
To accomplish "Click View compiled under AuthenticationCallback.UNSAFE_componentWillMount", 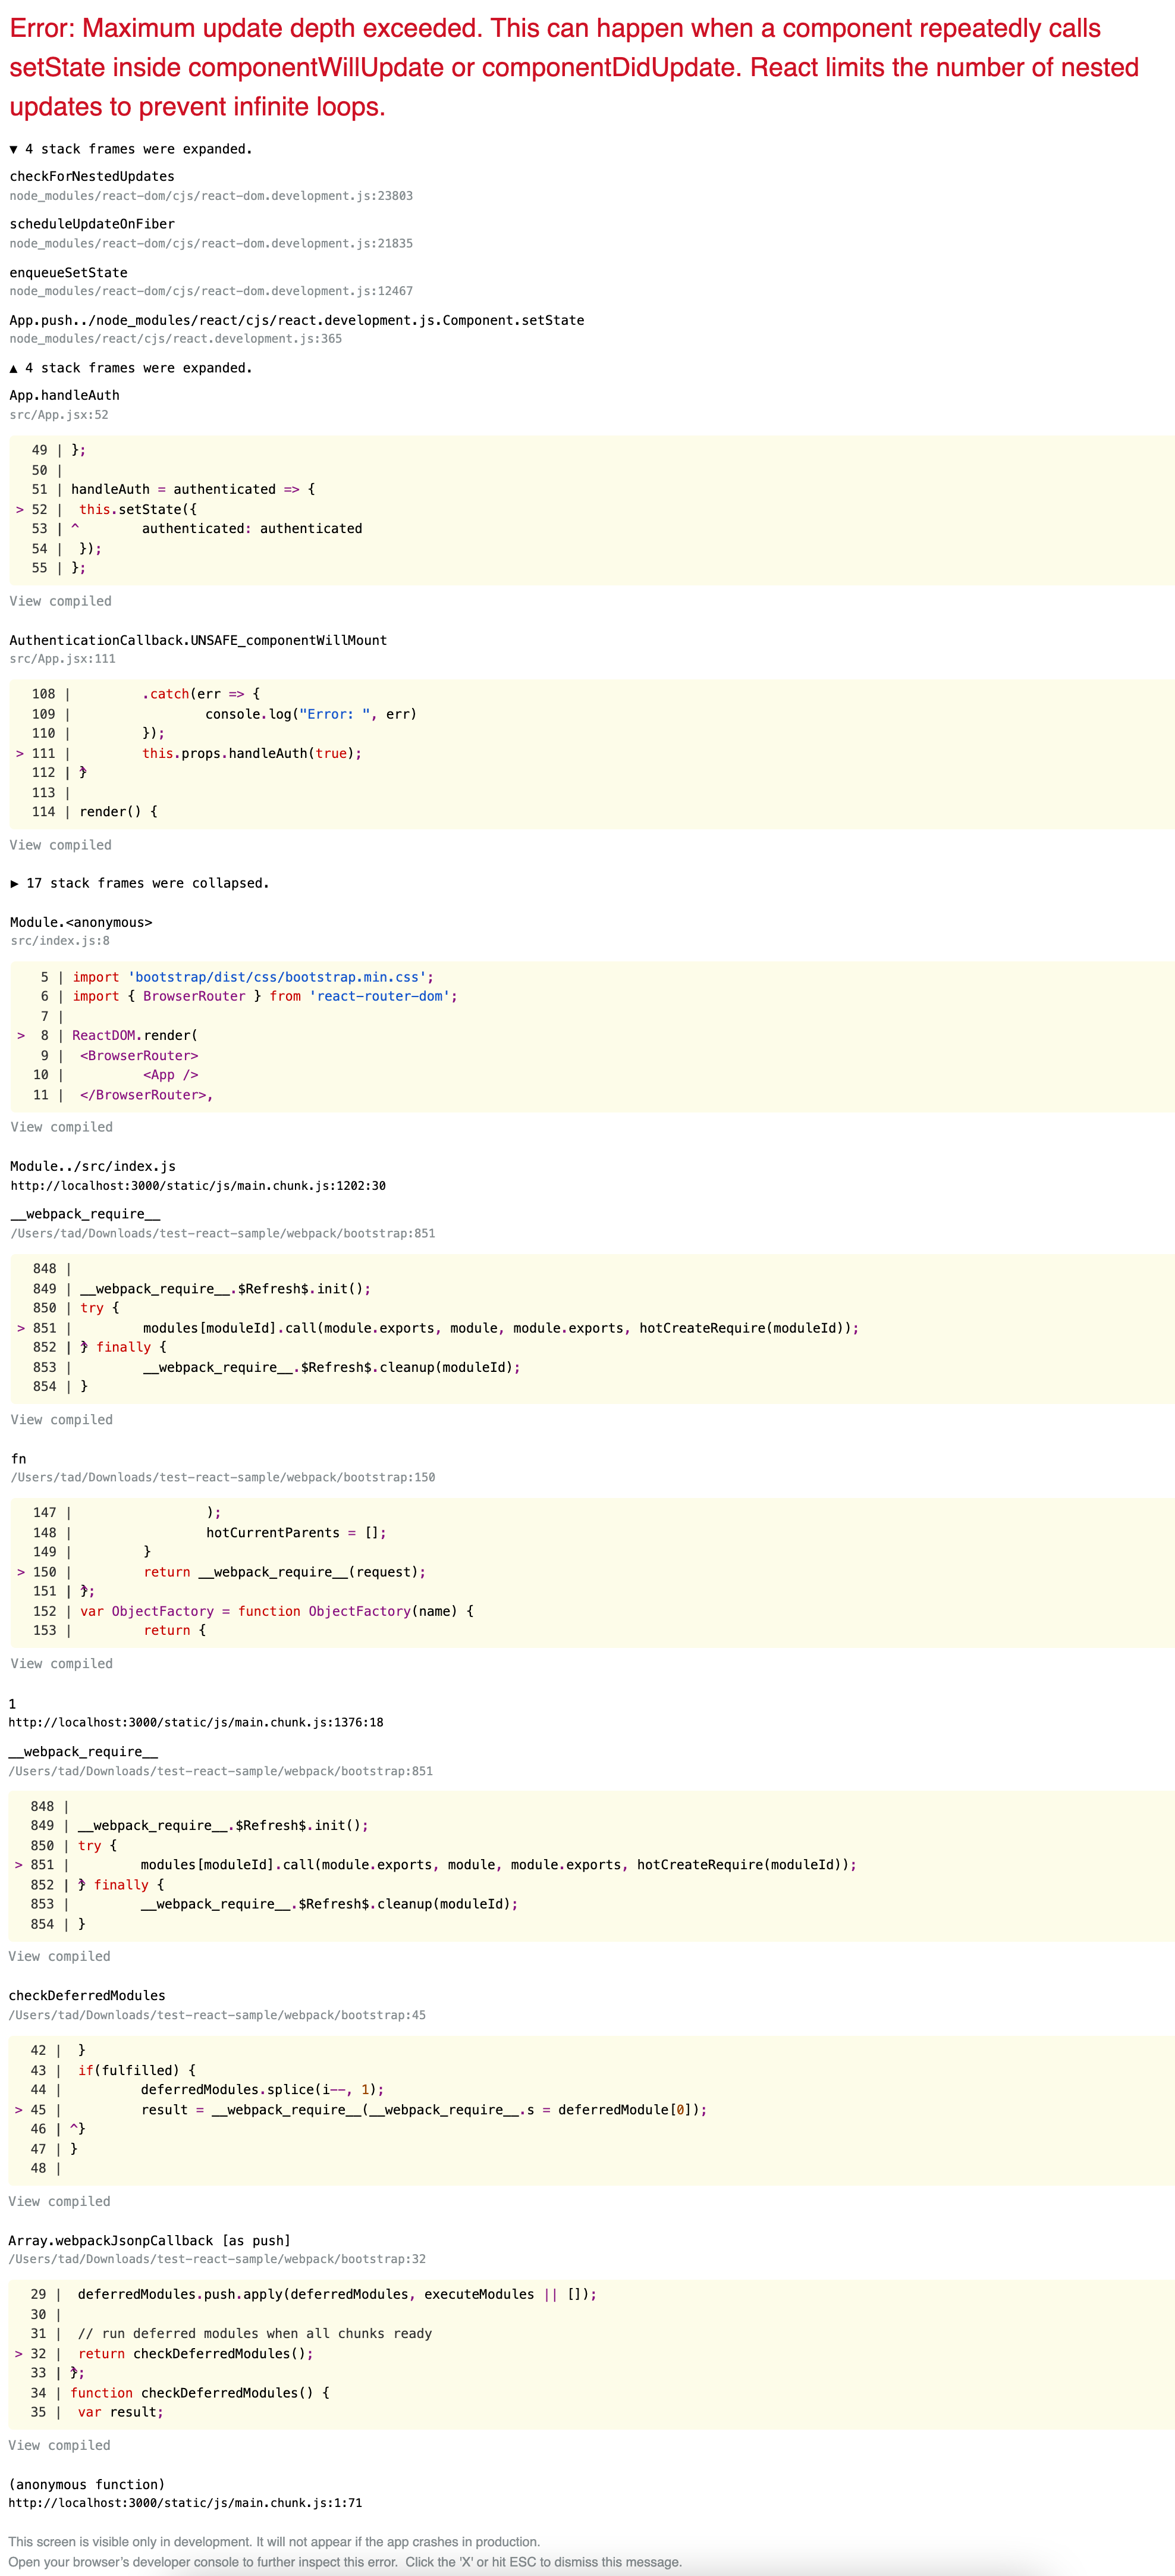I will click(x=59, y=845).
